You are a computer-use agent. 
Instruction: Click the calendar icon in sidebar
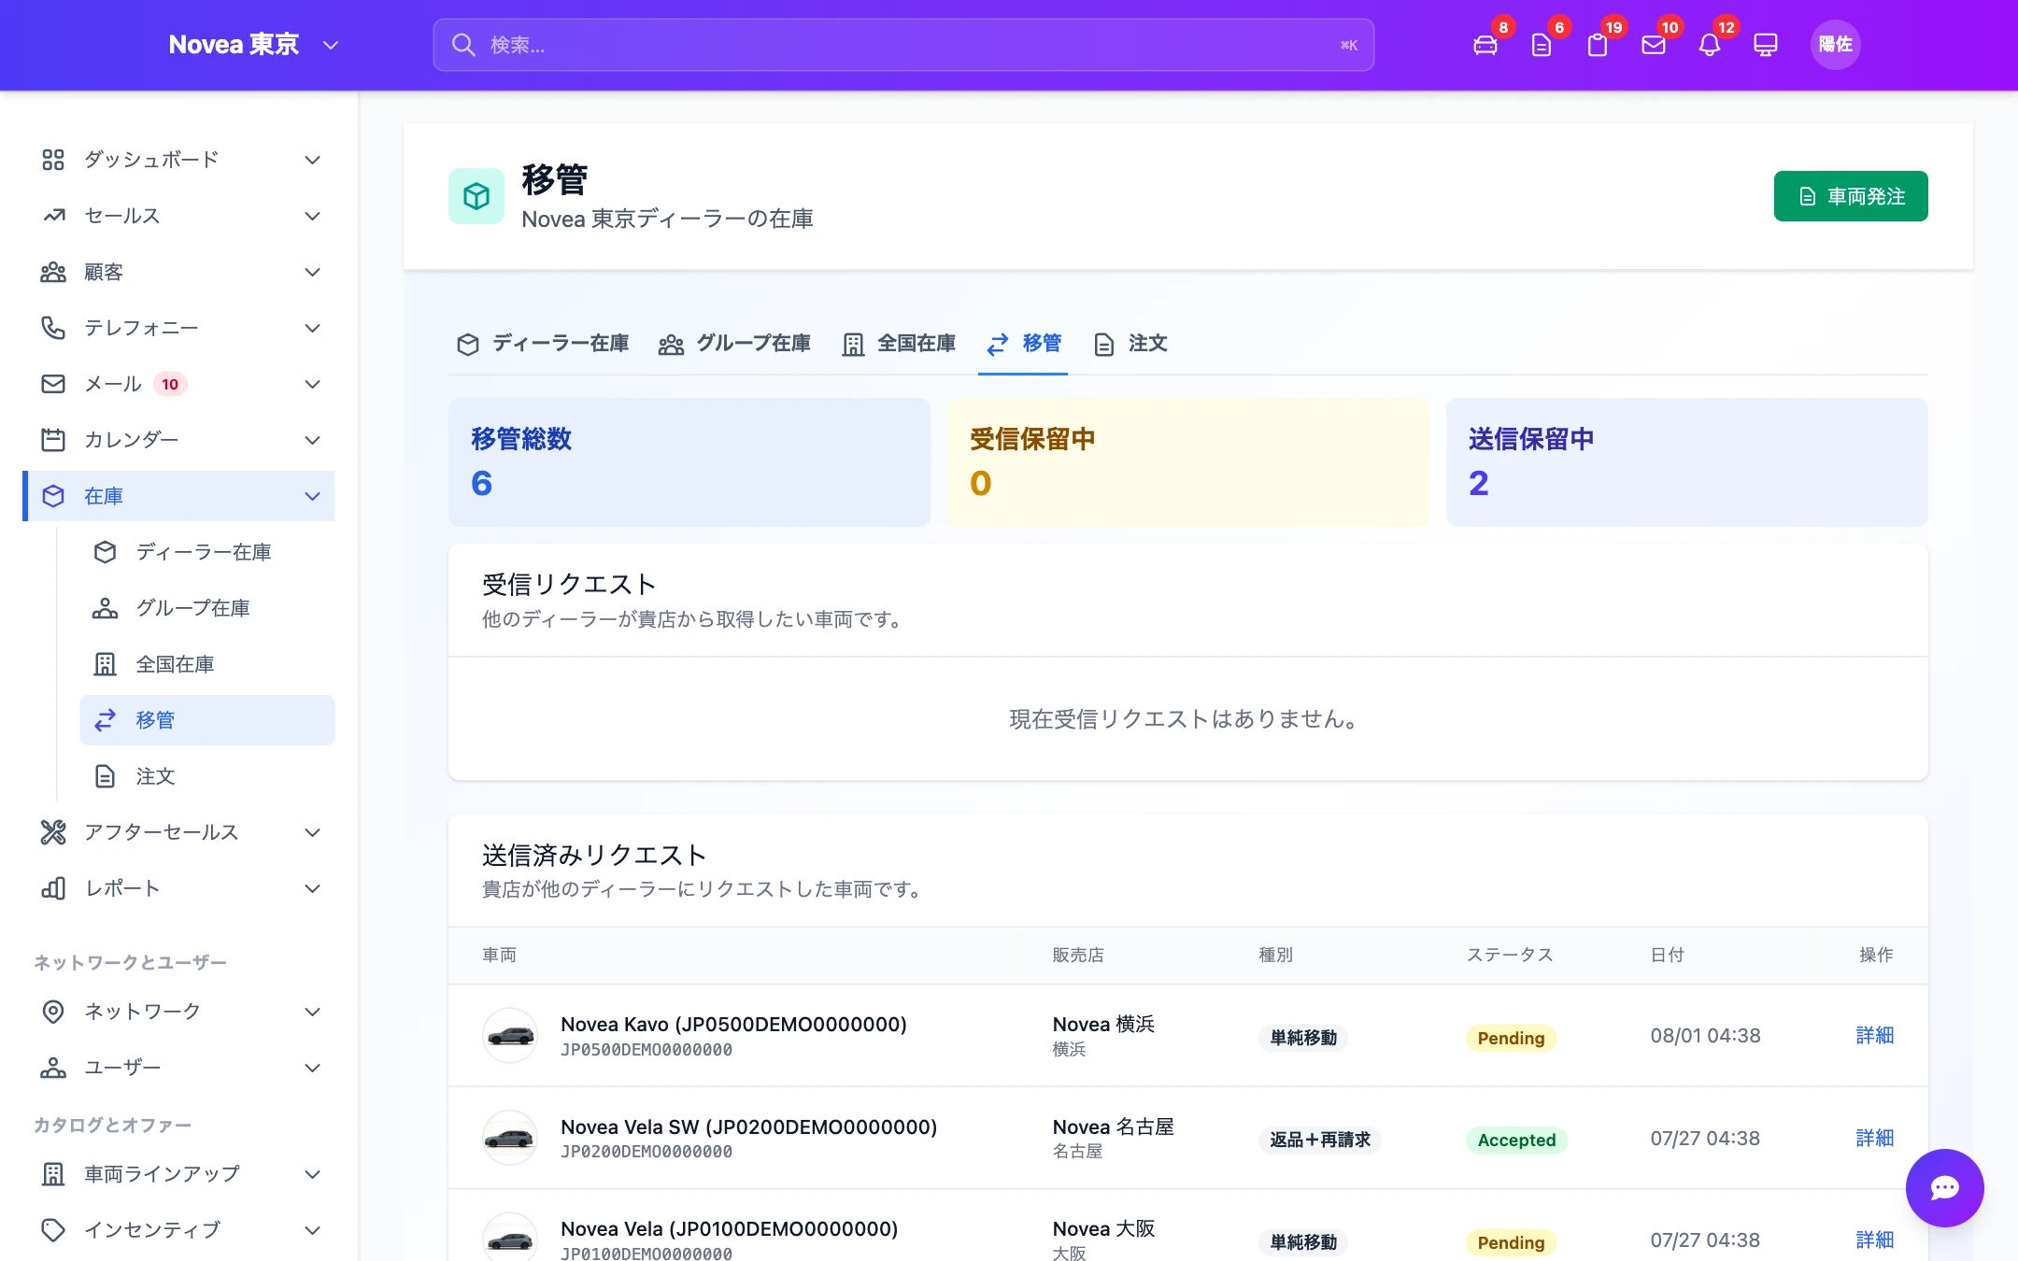[53, 440]
